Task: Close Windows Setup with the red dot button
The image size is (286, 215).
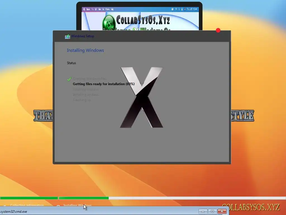Action: pos(218,30)
